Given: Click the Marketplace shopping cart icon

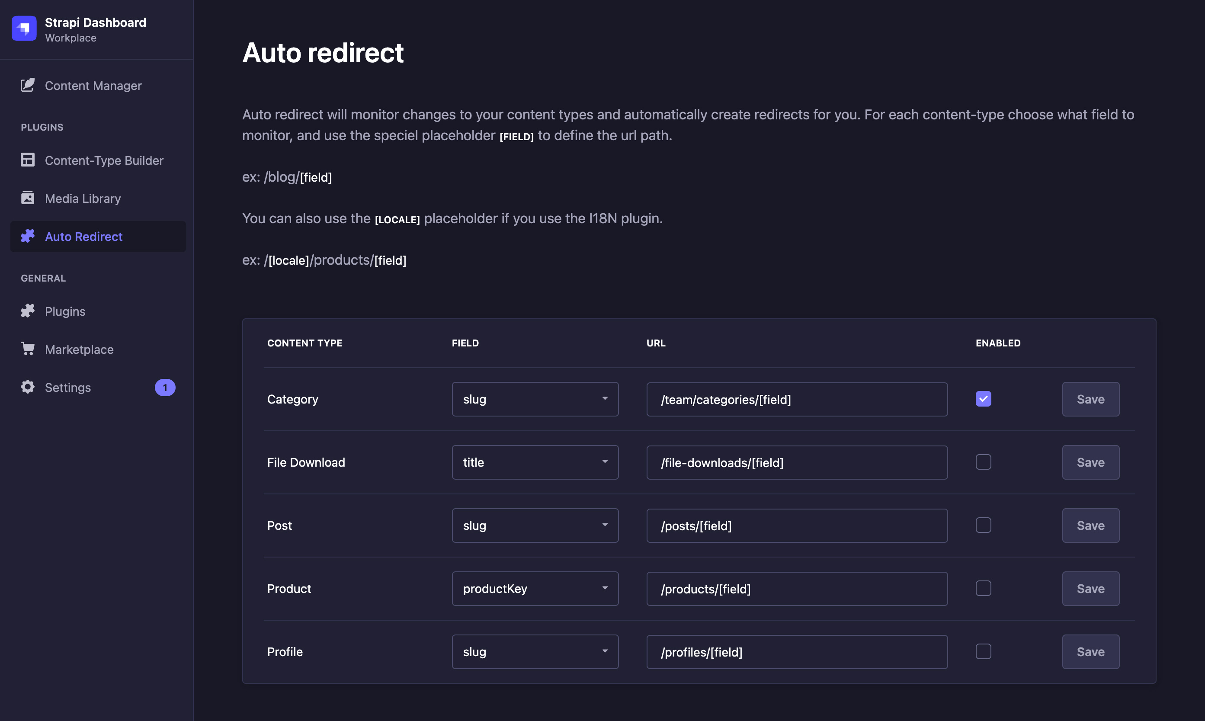Looking at the screenshot, I should [x=28, y=349].
